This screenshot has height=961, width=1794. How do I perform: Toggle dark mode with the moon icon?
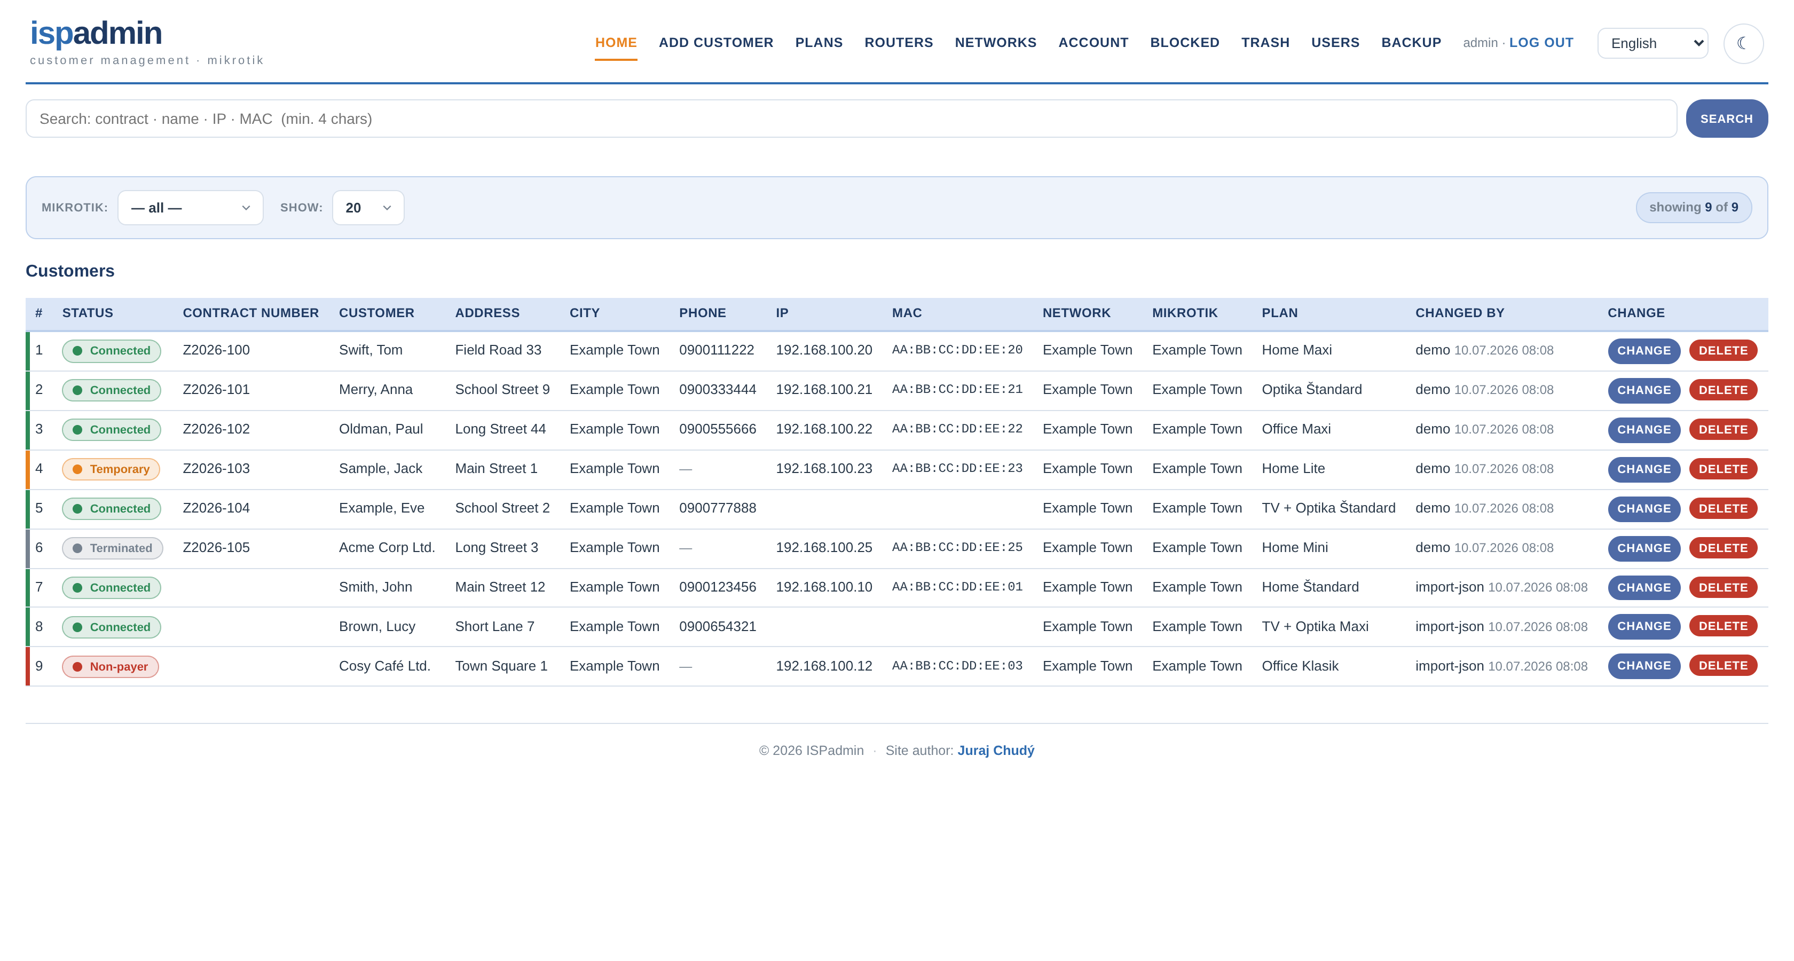pyautogui.click(x=1743, y=43)
